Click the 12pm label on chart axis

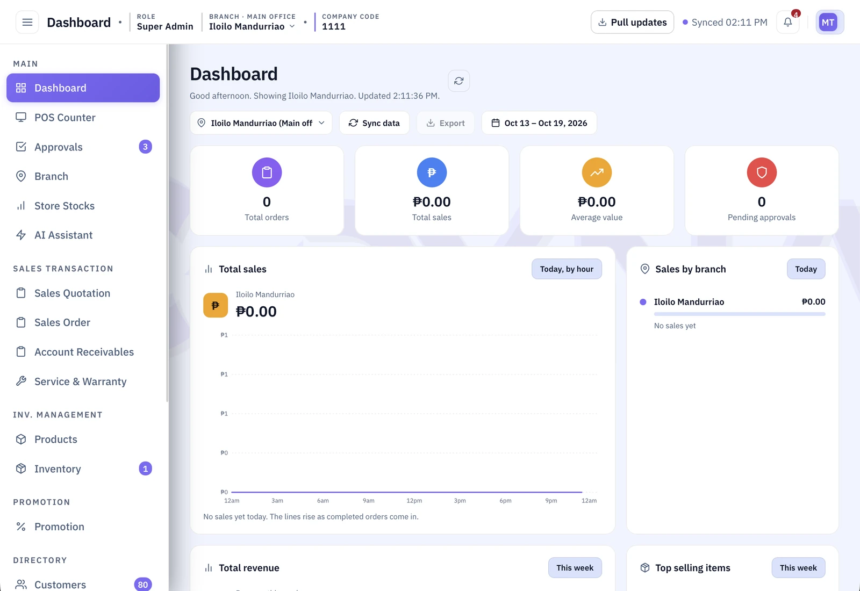pyautogui.click(x=414, y=501)
